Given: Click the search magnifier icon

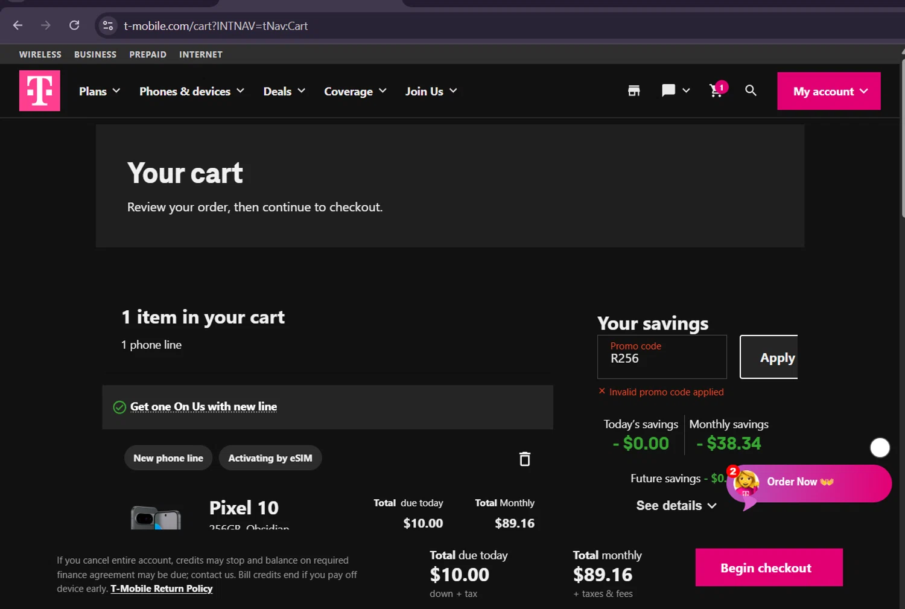Looking at the screenshot, I should (751, 91).
